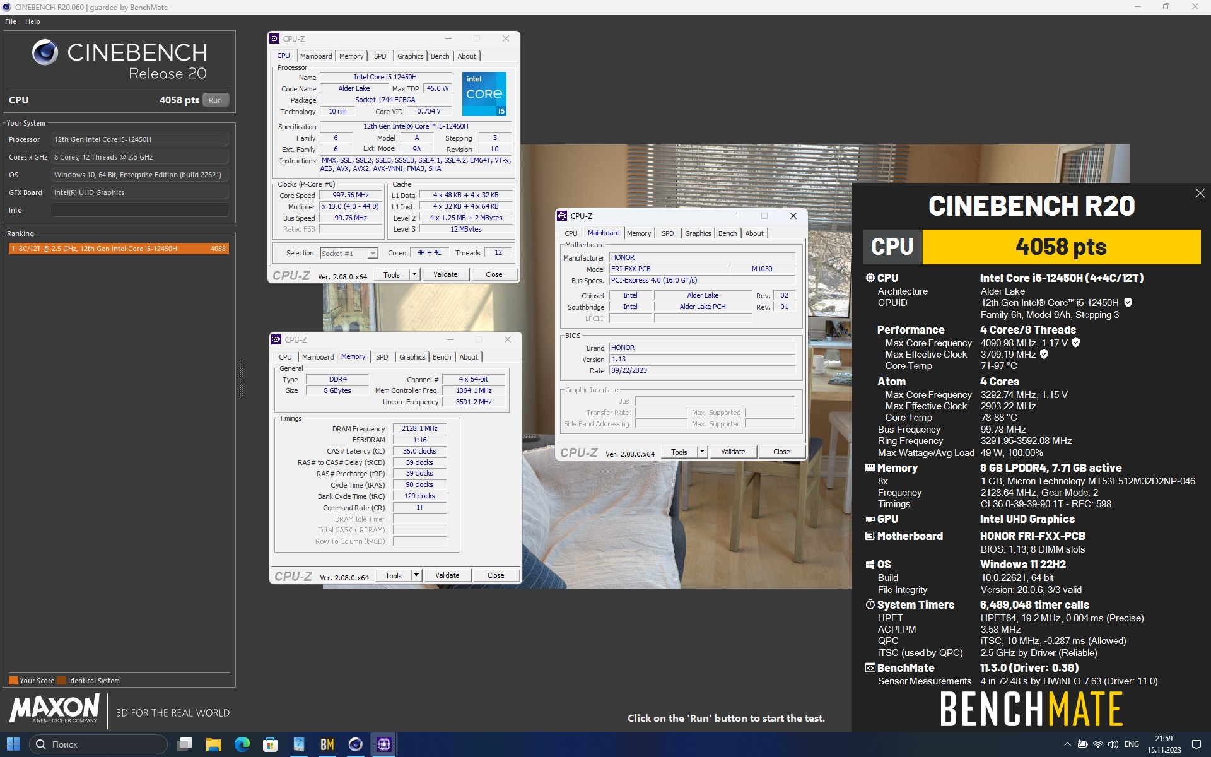This screenshot has height=757, width=1211.
Task: Open Mainboard tab in CPU-Z Memory window
Action: (318, 357)
